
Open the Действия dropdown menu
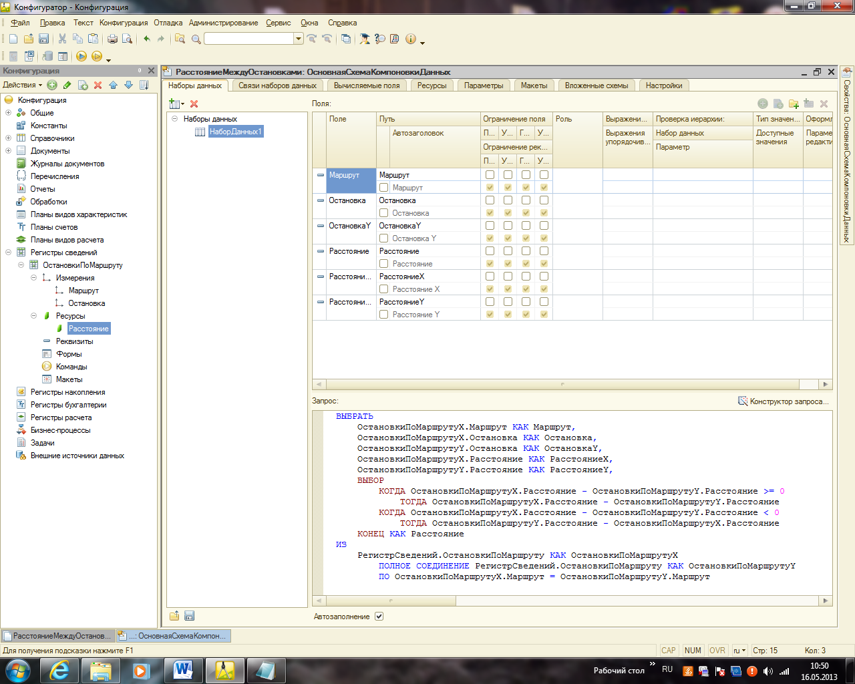(22, 85)
